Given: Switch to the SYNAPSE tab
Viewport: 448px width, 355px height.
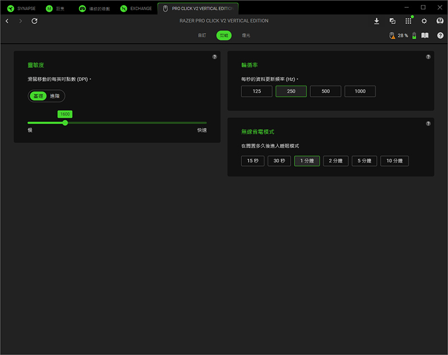Looking at the screenshot, I should 22,8.
